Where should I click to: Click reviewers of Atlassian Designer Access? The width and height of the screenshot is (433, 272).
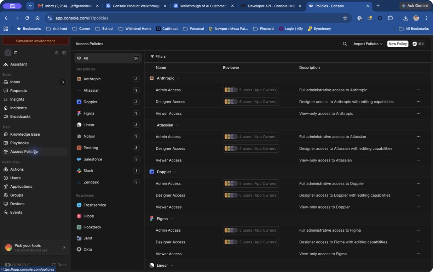click(251, 148)
